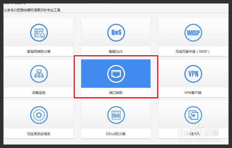This screenshot has width=232, height=148.
Task: Click the one-key clone icon
Action: (193, 115)
